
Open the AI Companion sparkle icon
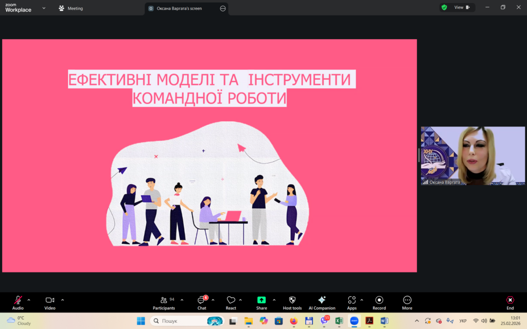point(322,300)
